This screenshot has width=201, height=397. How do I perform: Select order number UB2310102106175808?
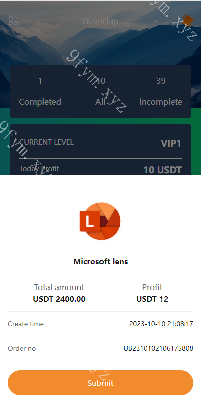point(158,349)
